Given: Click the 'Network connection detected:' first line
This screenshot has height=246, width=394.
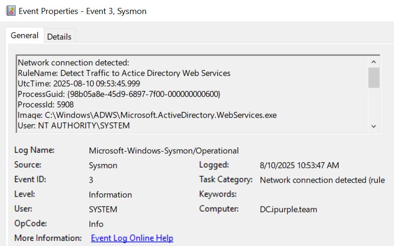Looking at the screenshot, I should pos(73,62).
